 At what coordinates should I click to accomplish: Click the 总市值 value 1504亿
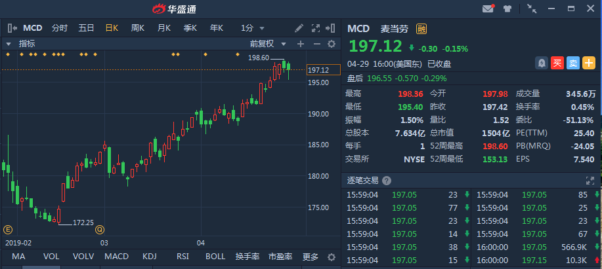click(496, 133)
